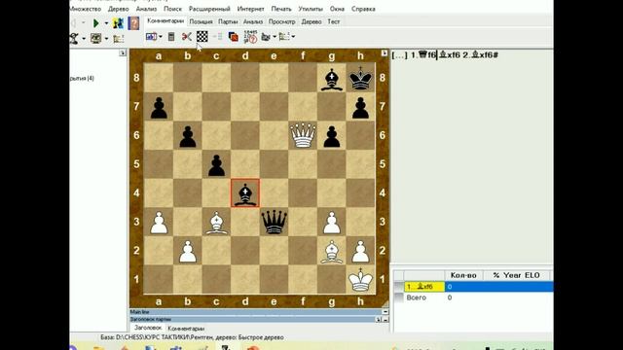623x350 pixels.
Task: Open the Окна menu
Action: click(337, 9)
